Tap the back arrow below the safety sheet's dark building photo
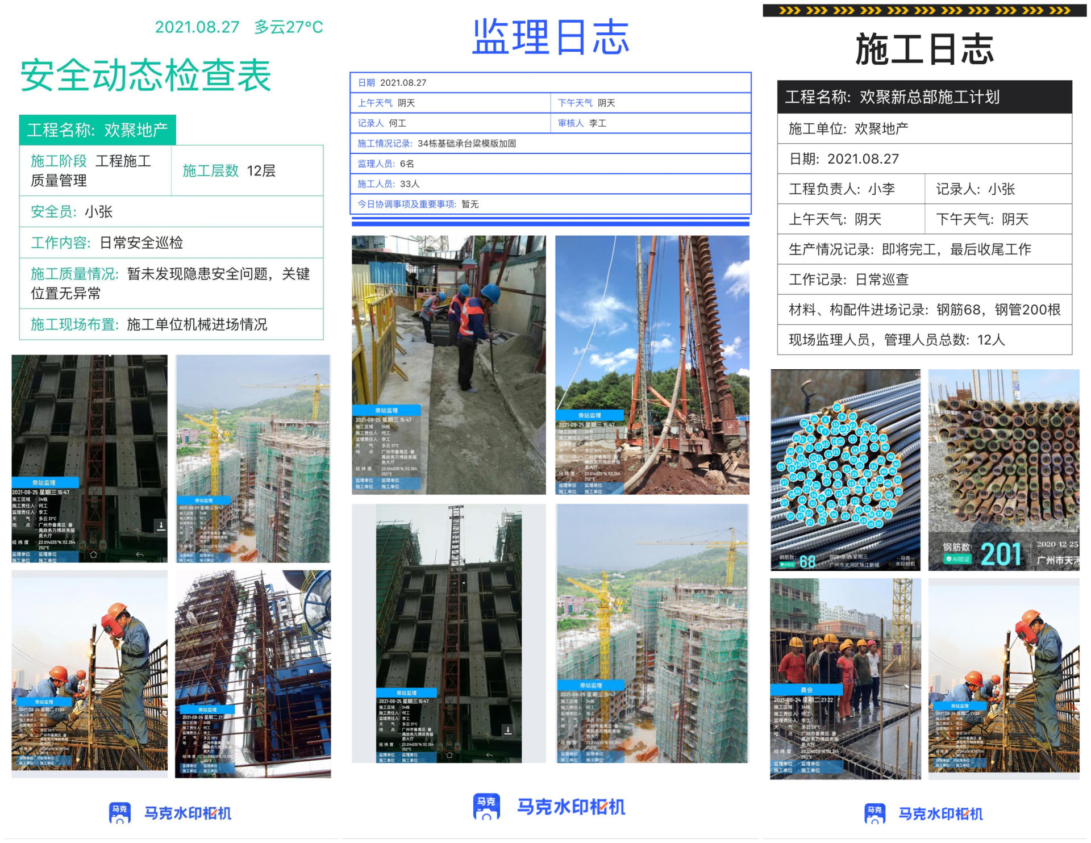1091x843 pixels. [139, 554]
